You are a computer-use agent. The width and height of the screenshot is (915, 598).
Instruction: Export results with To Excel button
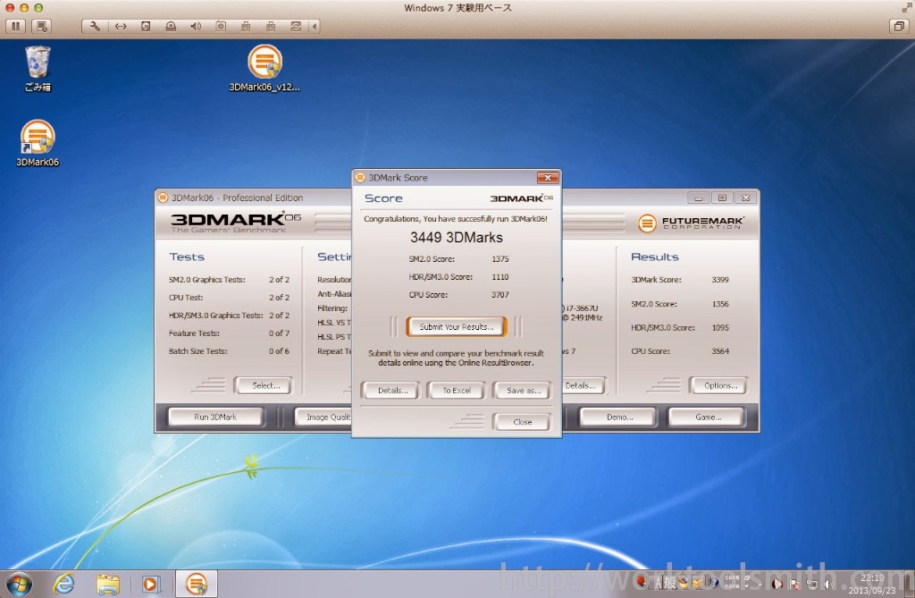[x=457, y=390]
